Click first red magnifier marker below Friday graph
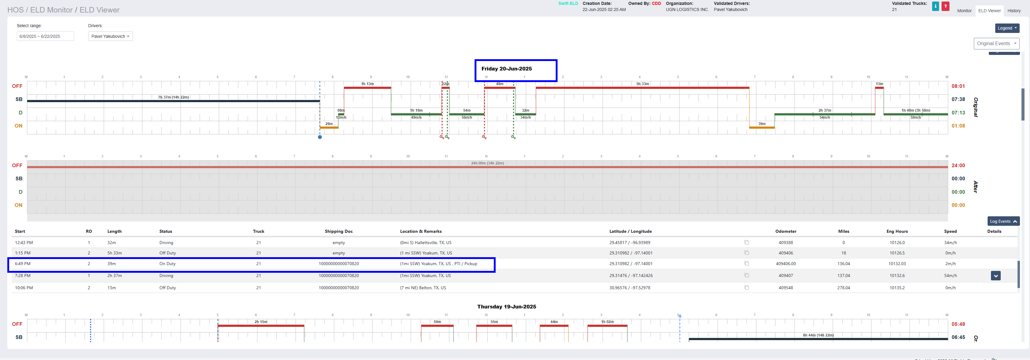The height and width of the screenshot is (360, 1030). [442, 137]
